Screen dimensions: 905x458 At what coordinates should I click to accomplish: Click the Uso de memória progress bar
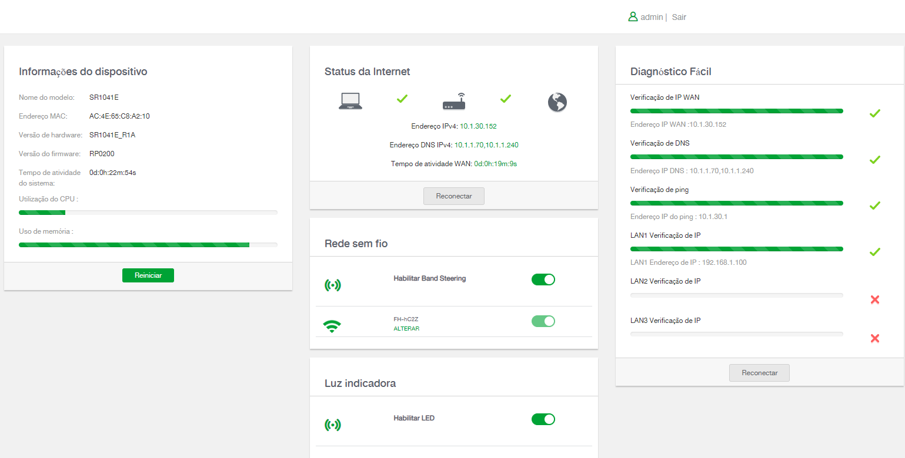[x=148, y=245]
